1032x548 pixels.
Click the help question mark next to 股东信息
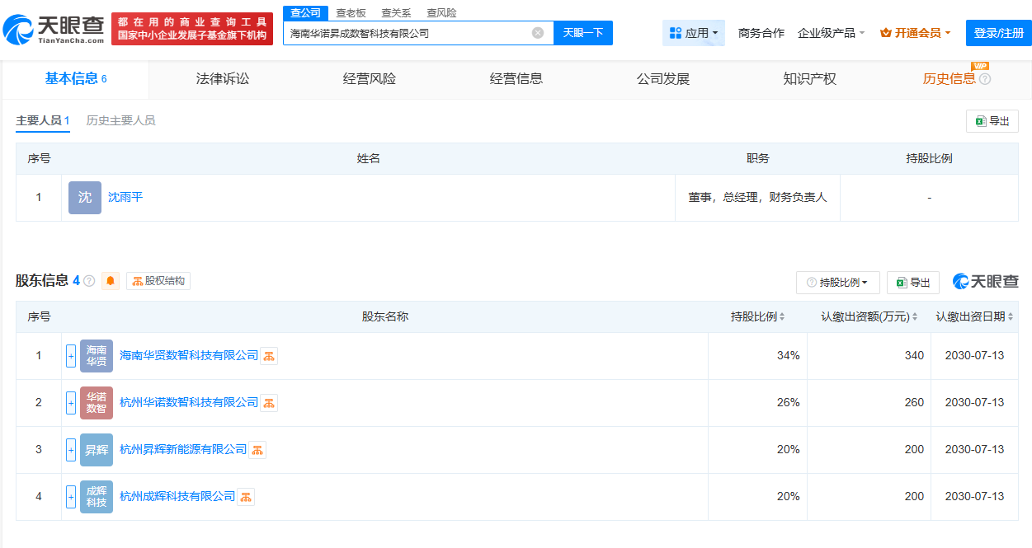[x=89, y=281]
